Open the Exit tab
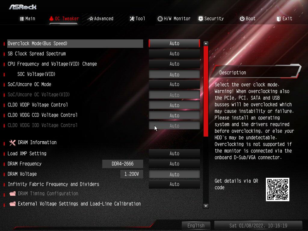Viewport: 308px width, 231px height. (x=285, y=19)
